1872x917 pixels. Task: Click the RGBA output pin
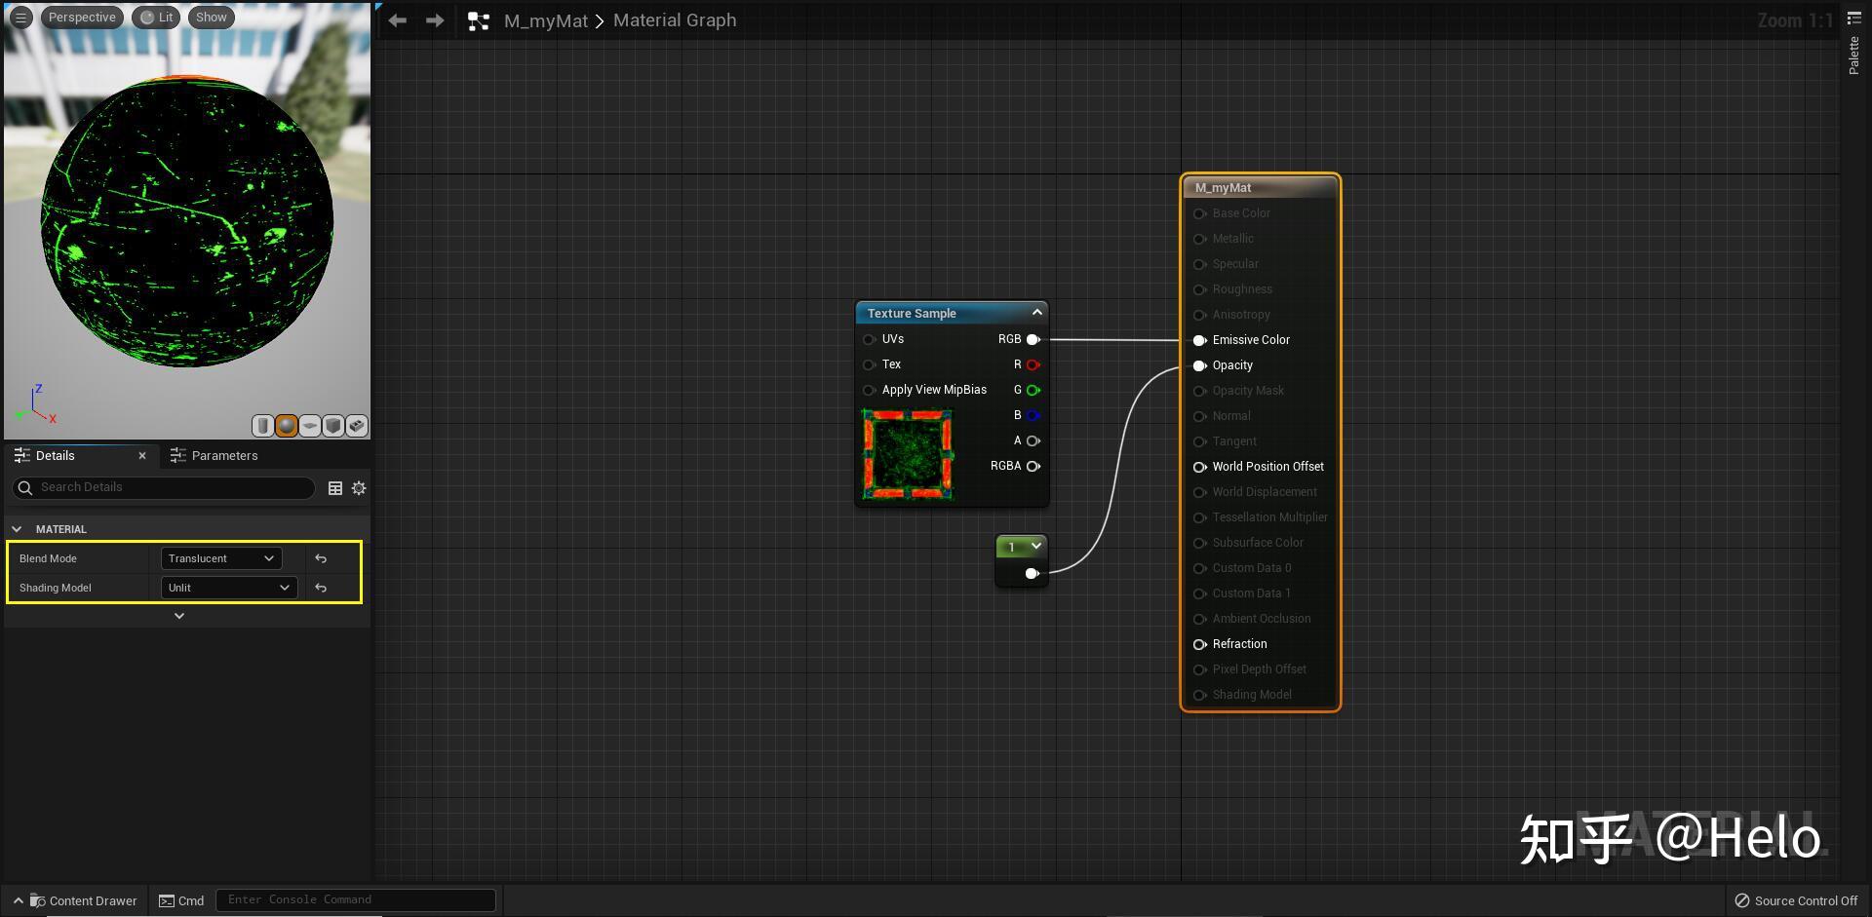tap(1033, 466)
